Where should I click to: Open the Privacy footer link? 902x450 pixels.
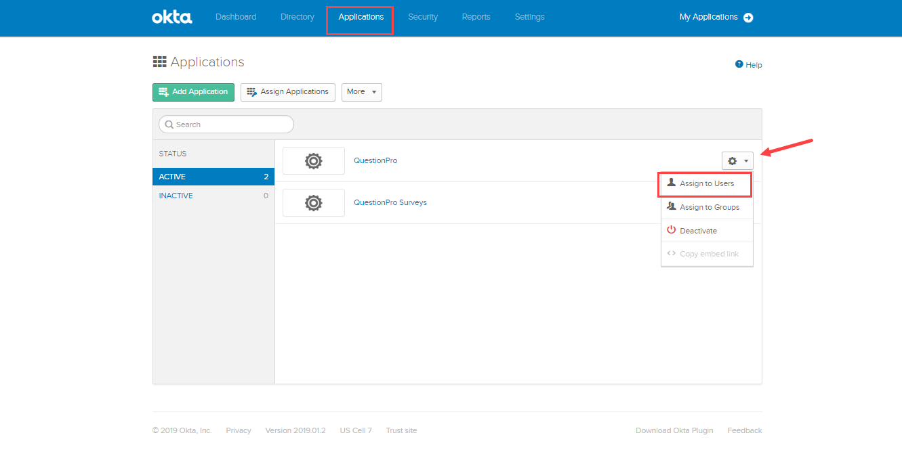tap(239, 430)
